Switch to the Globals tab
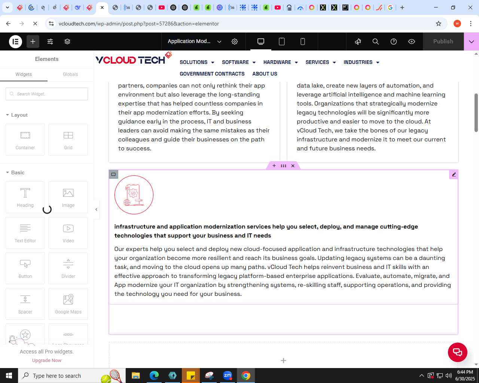Image resolution: width=479 pixels, height=383 pixels. click(x=70, y=74)
